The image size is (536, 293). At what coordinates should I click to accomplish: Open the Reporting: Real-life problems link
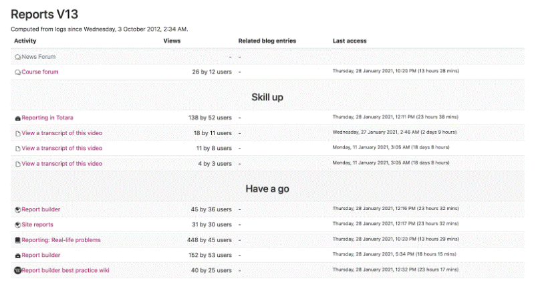click(61, 240)
